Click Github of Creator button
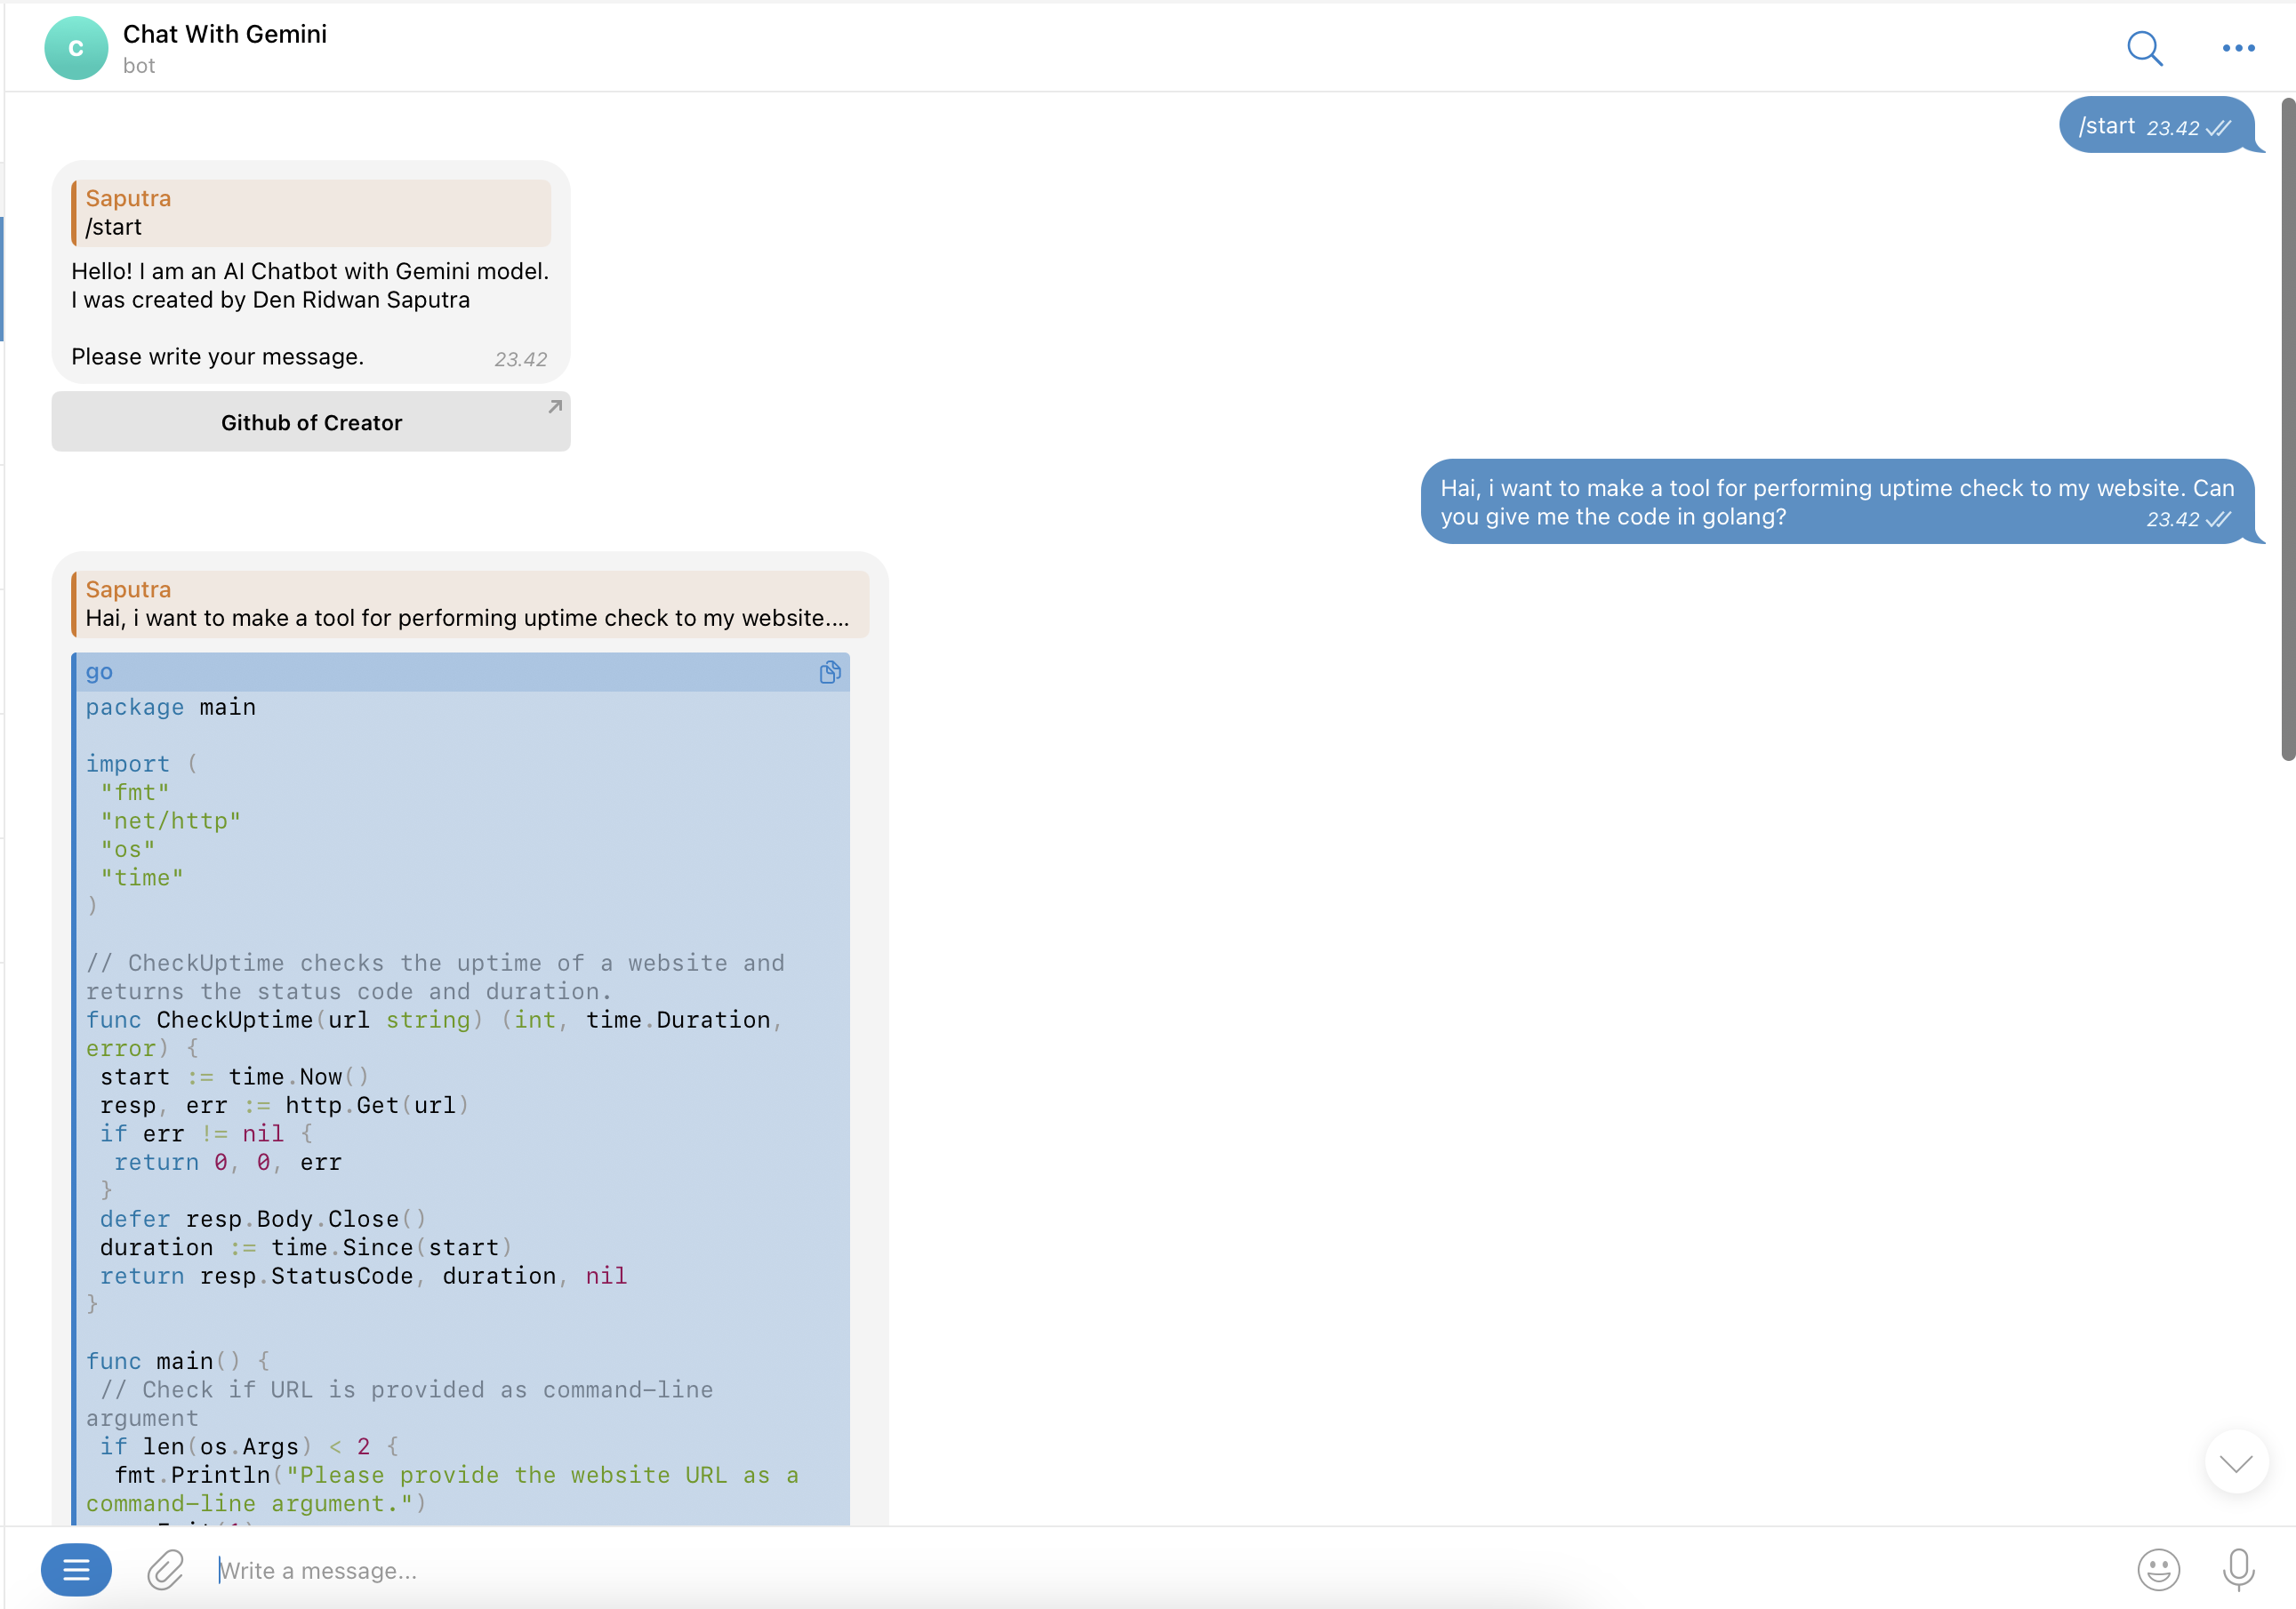This screenshot has width=2296, height=1609. (311, 423)
